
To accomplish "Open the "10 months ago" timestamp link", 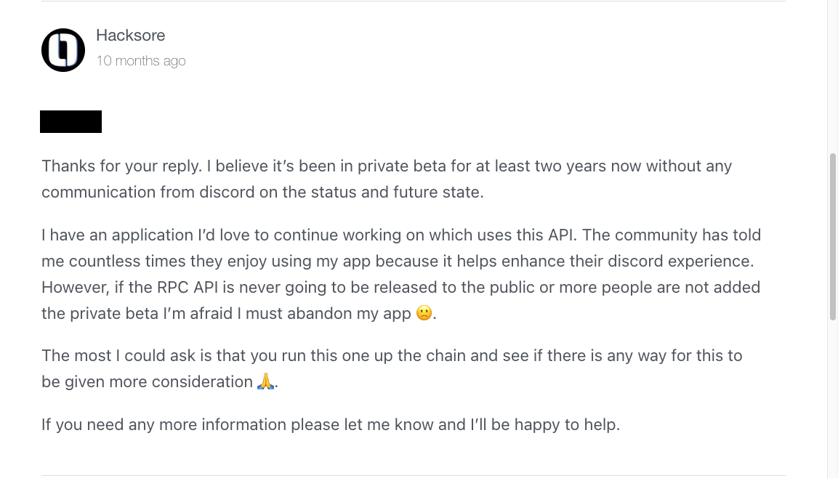I will coord(140,61).
